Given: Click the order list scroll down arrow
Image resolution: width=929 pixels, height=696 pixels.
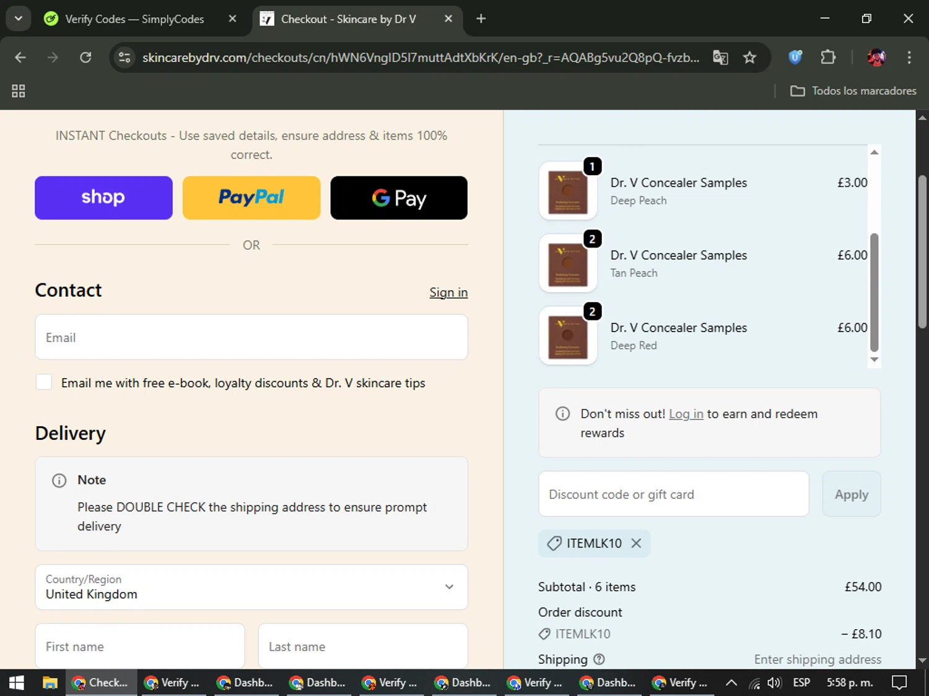Looking at the screenshot, I should (874, 359).
